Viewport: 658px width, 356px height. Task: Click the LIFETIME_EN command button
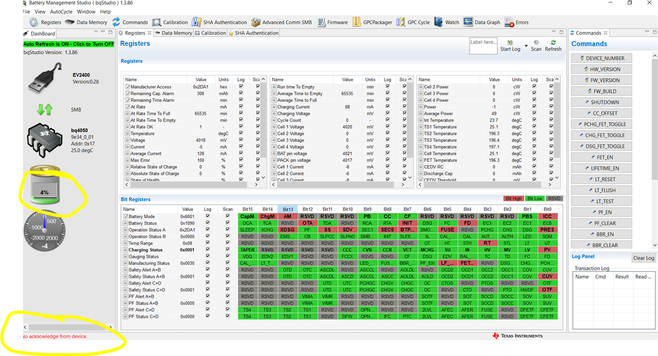pos(601,168)
